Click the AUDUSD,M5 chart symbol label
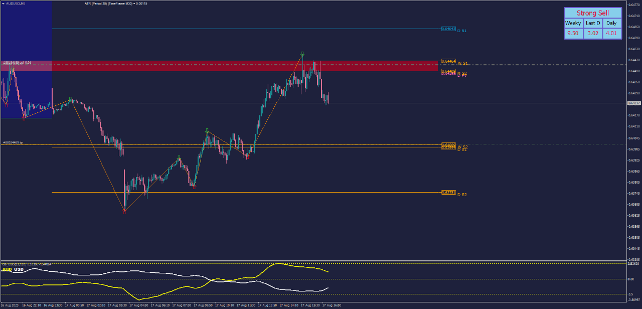 pos(17,3)
